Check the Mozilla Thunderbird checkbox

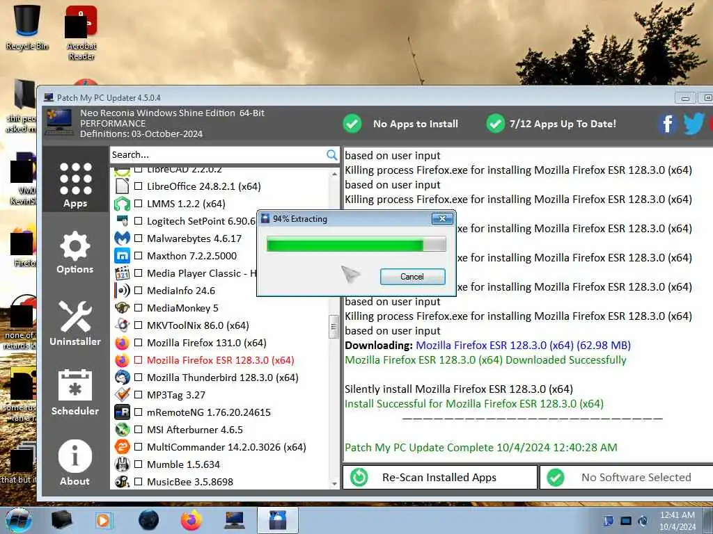pyautogui.click(x=139, y=378)
